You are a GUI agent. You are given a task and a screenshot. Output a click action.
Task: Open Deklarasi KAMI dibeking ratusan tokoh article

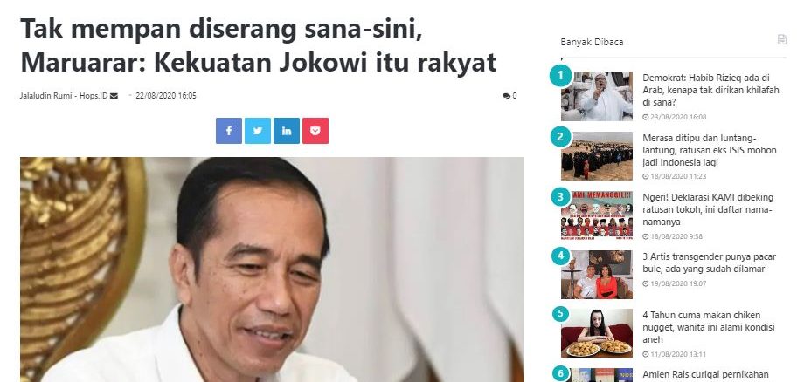708,209
